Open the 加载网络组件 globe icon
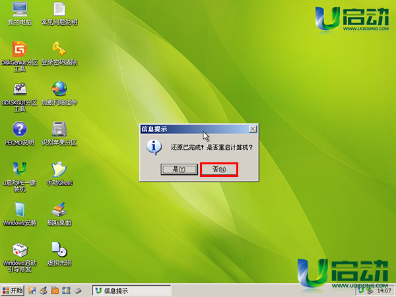The height and width of the screenshot is (297, 396). (x=59, y=89)
